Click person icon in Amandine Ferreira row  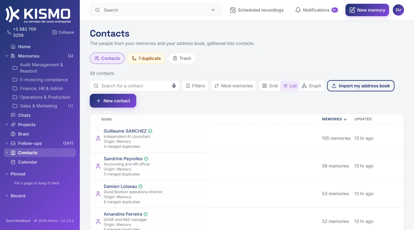(x=98, y=222)
